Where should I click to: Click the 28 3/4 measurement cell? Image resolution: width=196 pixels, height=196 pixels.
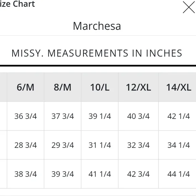coord(25,145)
